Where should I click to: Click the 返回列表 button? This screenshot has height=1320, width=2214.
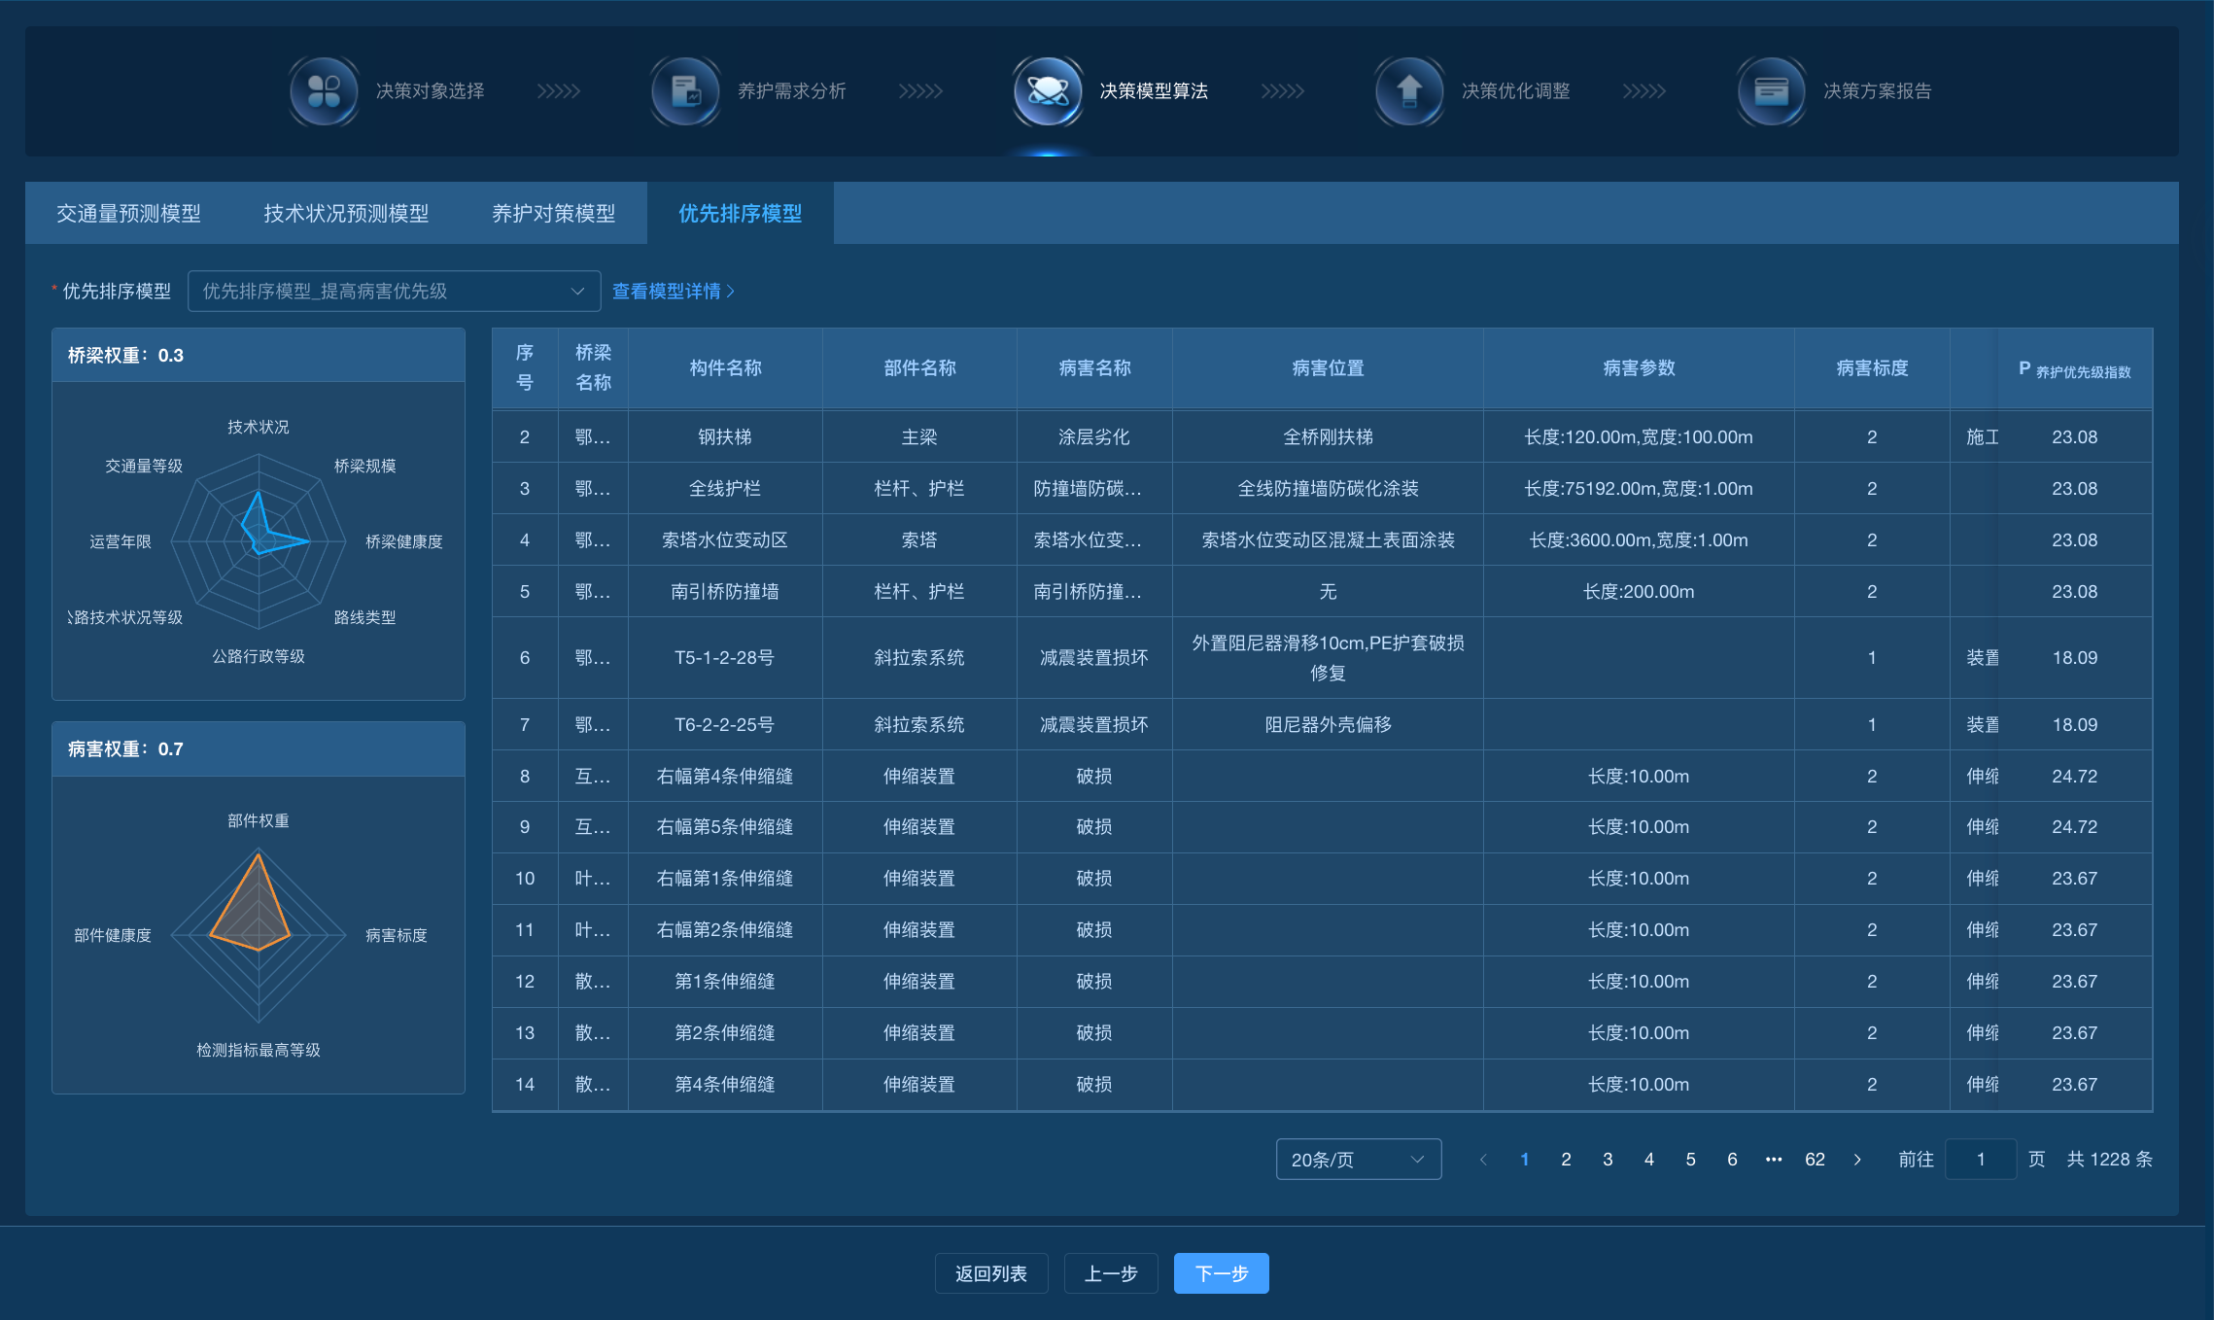[x=991, y=1273]
